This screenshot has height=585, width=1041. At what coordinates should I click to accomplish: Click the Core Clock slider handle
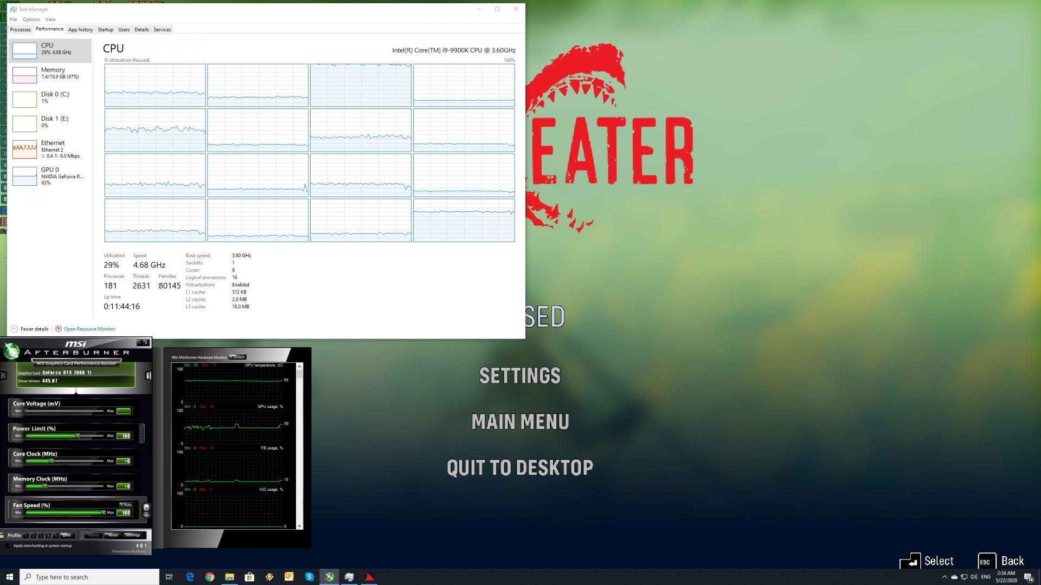pos(52,461)
